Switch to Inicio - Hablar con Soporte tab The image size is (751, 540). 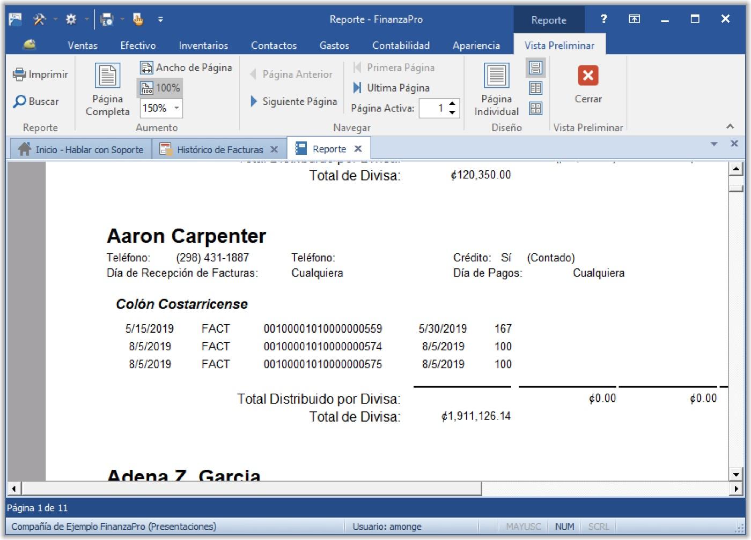(x=81, y=149)
